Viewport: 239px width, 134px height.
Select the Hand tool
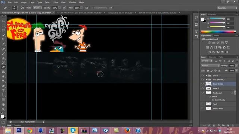tap(3, 105)
